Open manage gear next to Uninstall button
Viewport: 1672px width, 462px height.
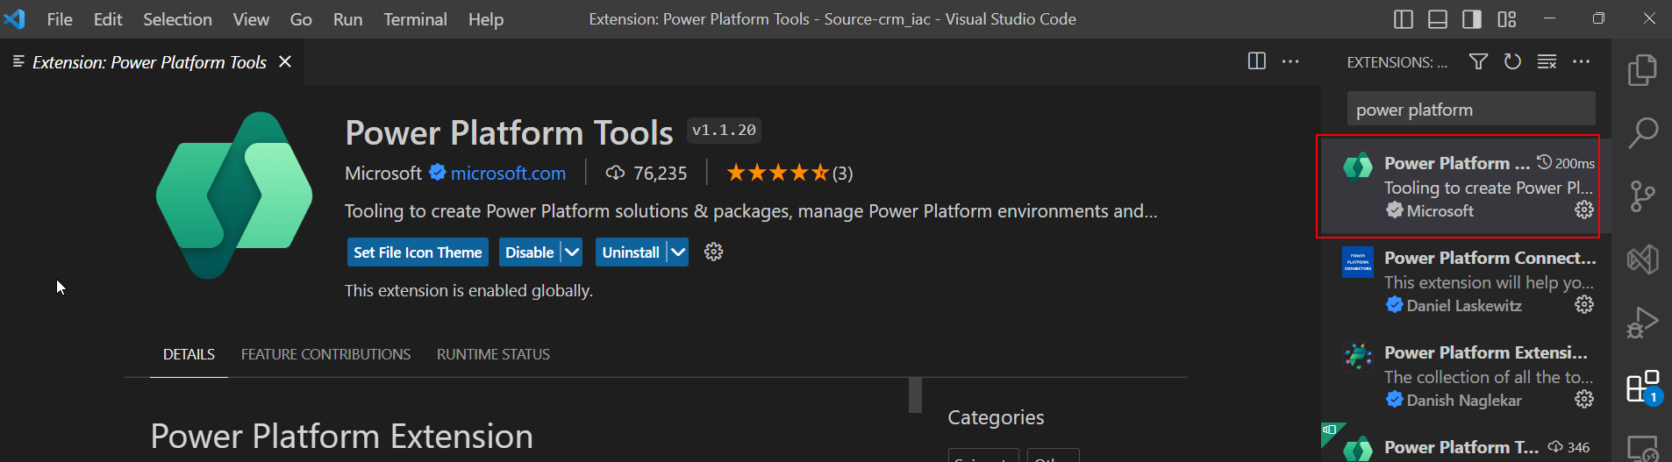[x=714, y=252]
